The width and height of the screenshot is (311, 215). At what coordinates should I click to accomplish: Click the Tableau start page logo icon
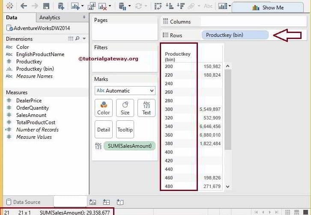[x=9, y=6]
